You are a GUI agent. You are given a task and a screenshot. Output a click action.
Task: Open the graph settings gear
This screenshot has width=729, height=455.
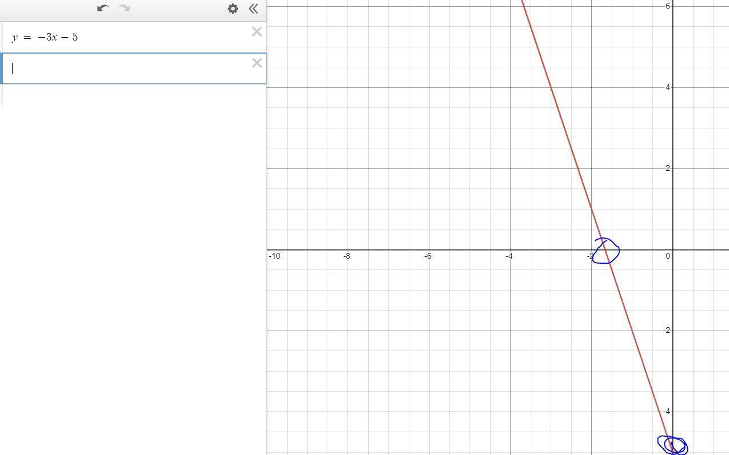click(233, 9)
